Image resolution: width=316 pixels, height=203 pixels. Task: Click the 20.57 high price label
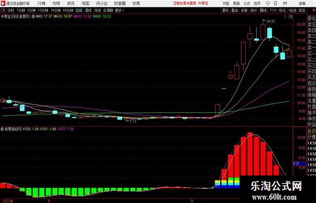[271, 21]
